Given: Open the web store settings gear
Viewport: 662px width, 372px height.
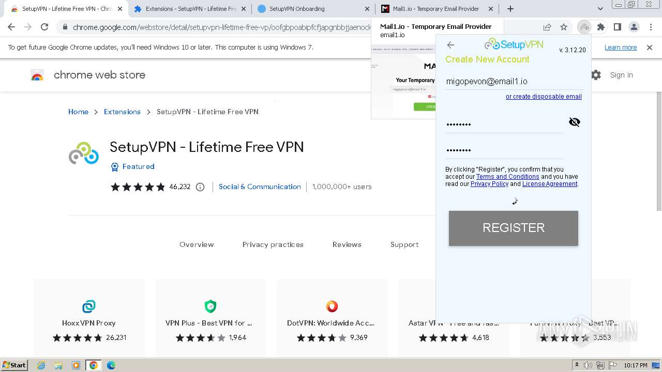Looking at the screenshot, I should coord(596,75).
